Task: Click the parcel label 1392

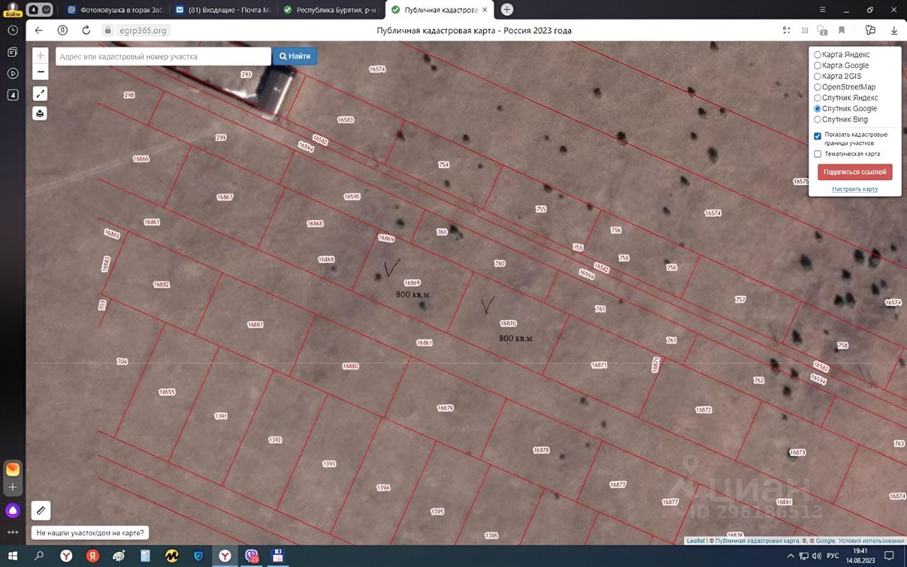Action: pos(275,440)
